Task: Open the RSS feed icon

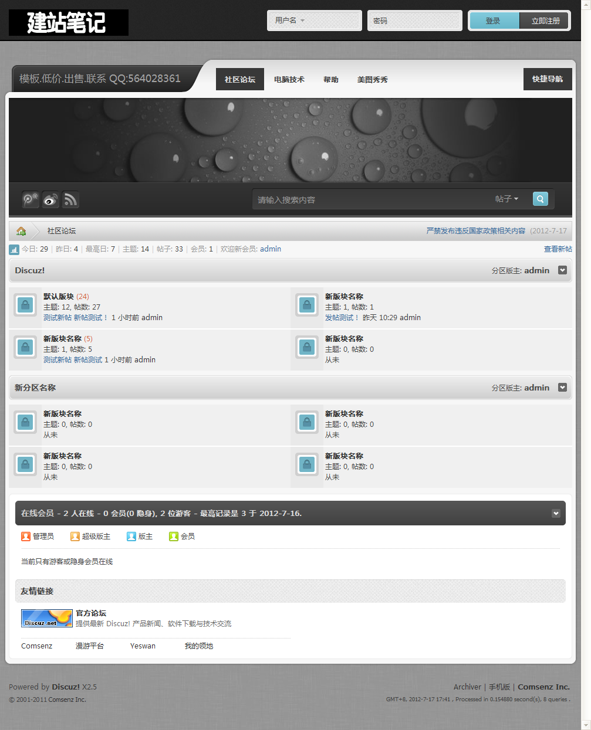Action: [70, 199]
